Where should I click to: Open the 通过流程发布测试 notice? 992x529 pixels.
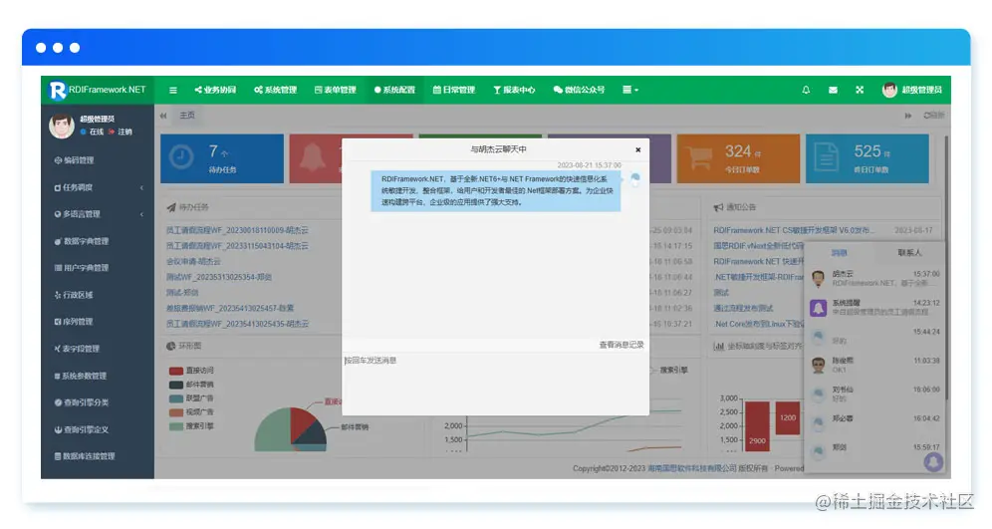pos(743,308)
